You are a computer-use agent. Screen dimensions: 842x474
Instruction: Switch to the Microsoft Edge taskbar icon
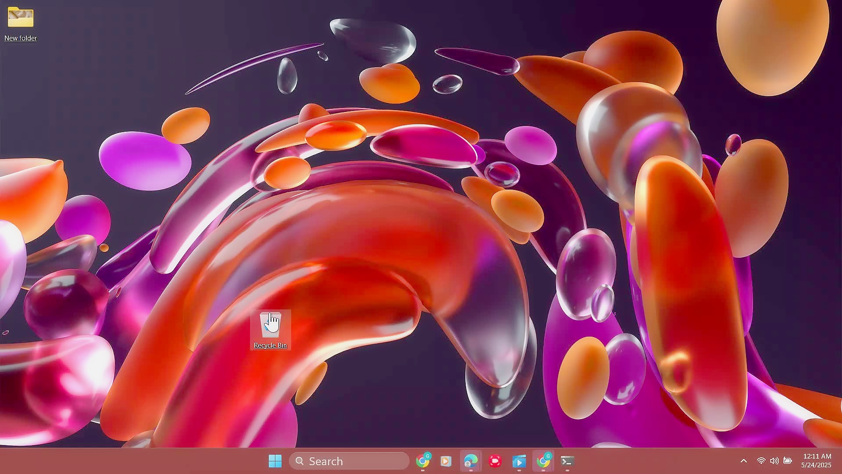471,461
